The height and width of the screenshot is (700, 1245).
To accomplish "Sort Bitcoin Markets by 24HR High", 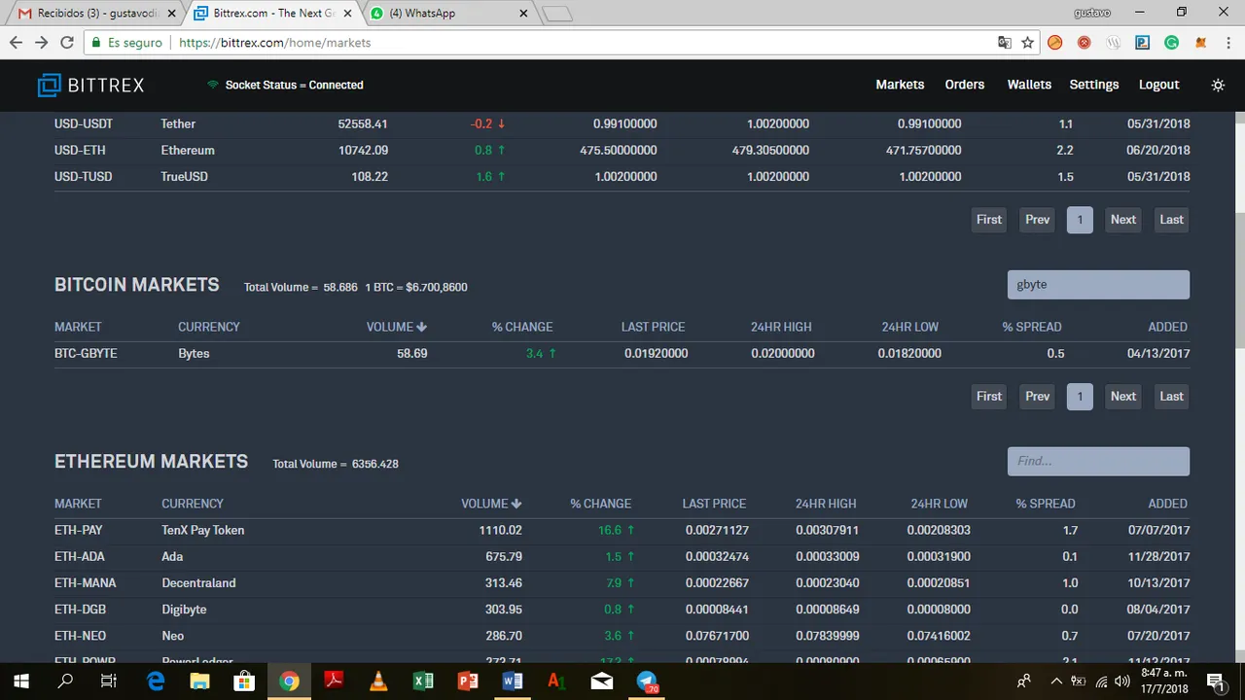I will [781, 327].
